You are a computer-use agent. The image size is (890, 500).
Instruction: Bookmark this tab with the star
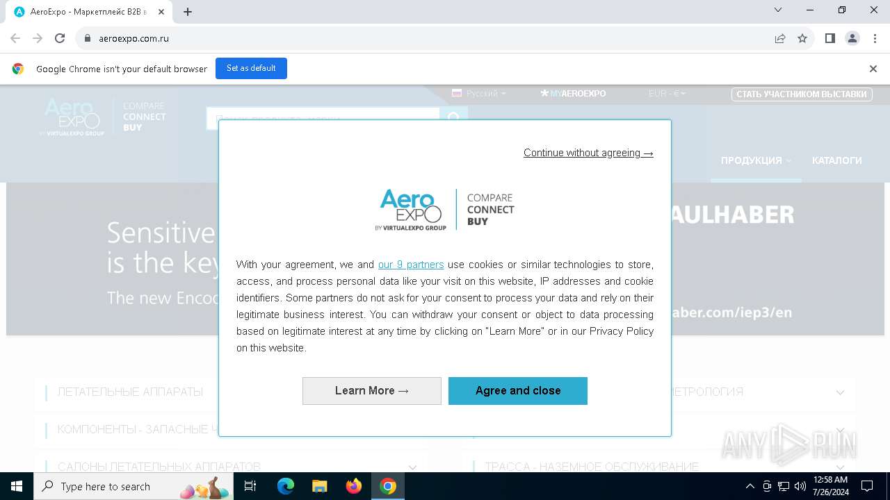click(802, 38)
